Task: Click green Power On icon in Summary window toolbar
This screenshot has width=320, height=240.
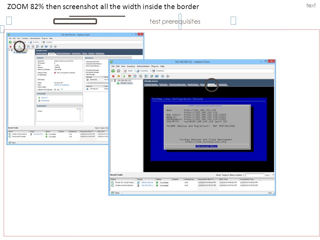Action: point(19,47)
